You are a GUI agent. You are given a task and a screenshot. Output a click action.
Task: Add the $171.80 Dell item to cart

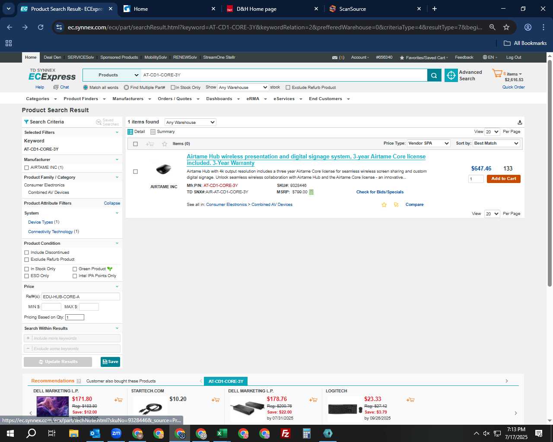[x=118, y=400]
